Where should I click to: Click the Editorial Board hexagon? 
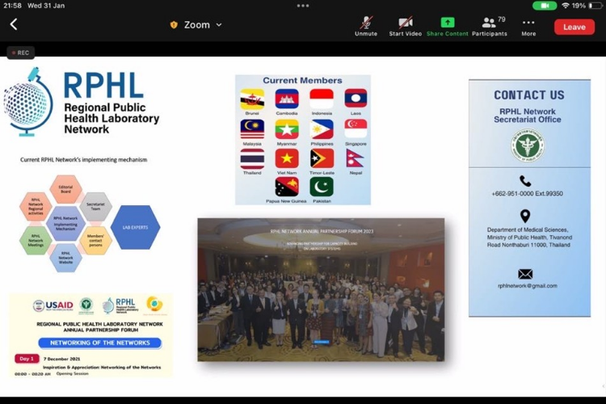(x=65, y=189)
